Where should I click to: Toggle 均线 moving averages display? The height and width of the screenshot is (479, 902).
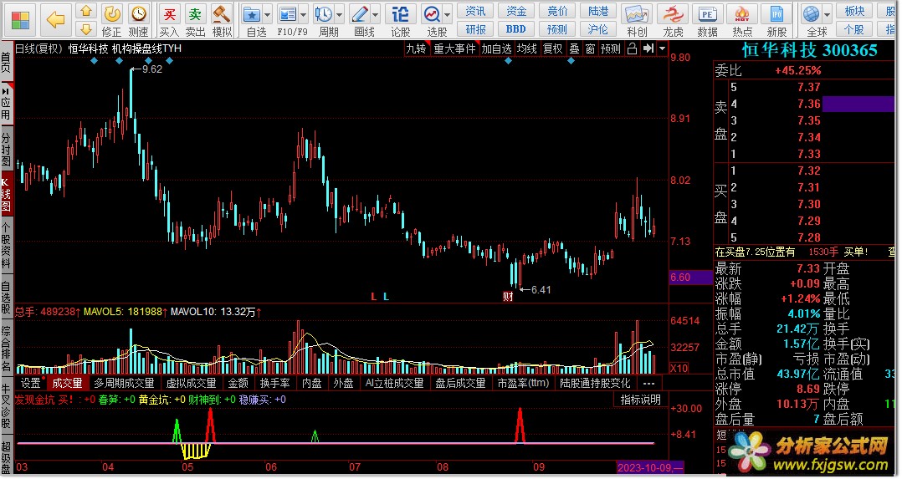click(526, 48)
